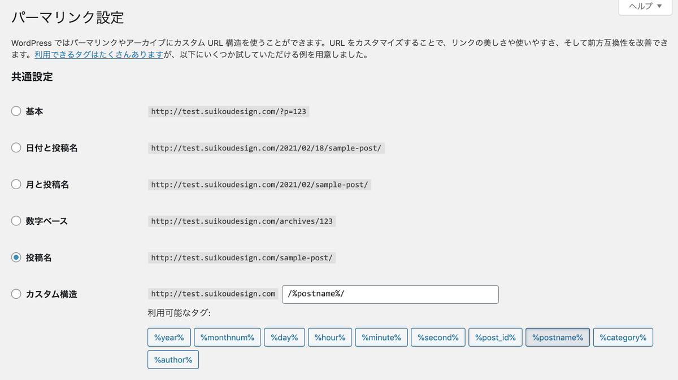This screenshot has width=678, height=380.
Task: Insert the %author% tag
Action: coord(173,360)
